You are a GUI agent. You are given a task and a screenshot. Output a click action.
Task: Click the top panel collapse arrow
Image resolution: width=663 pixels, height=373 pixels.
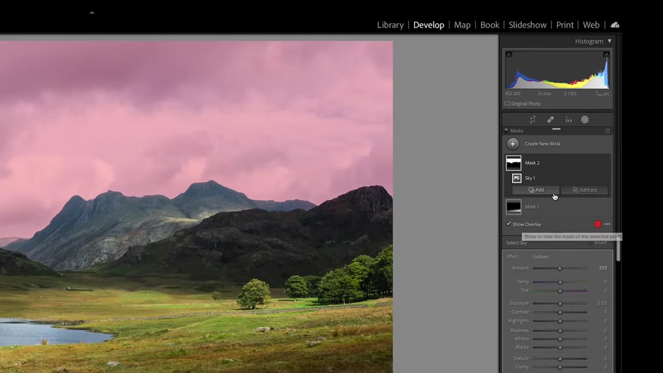click(x=92, y=12)
